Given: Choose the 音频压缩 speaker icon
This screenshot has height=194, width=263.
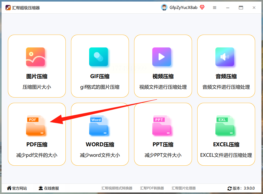Looking at the screenshot, I should point(225,57).
